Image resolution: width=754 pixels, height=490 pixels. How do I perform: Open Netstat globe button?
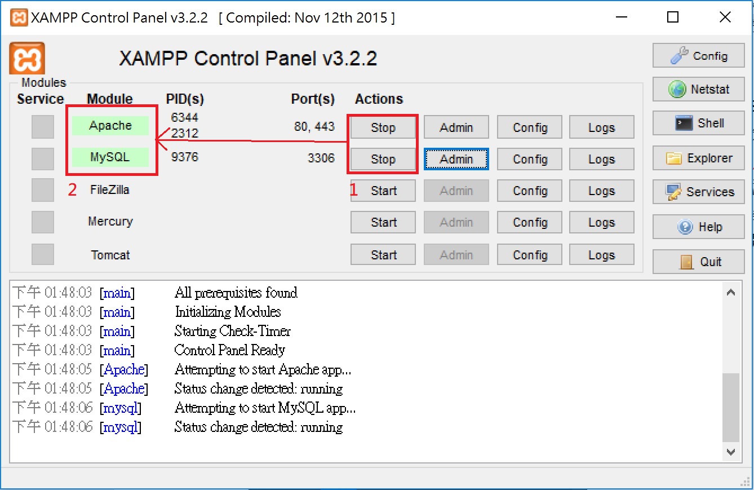[x=698, y=89]
